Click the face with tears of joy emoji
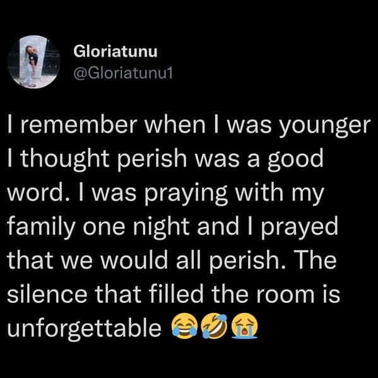Viewport: 378px width, 378px height. (184, 326)
